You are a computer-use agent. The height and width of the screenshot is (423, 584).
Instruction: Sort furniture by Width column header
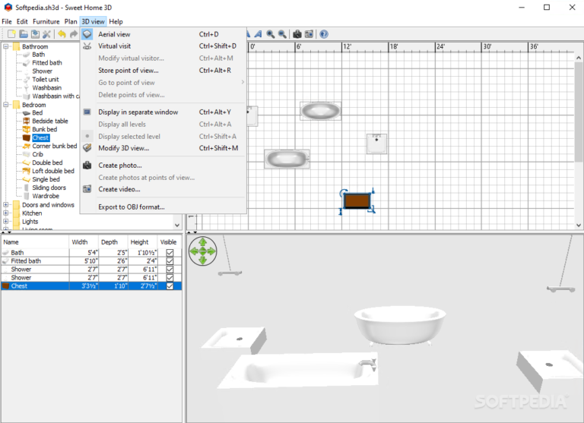(x=84, y=241)
